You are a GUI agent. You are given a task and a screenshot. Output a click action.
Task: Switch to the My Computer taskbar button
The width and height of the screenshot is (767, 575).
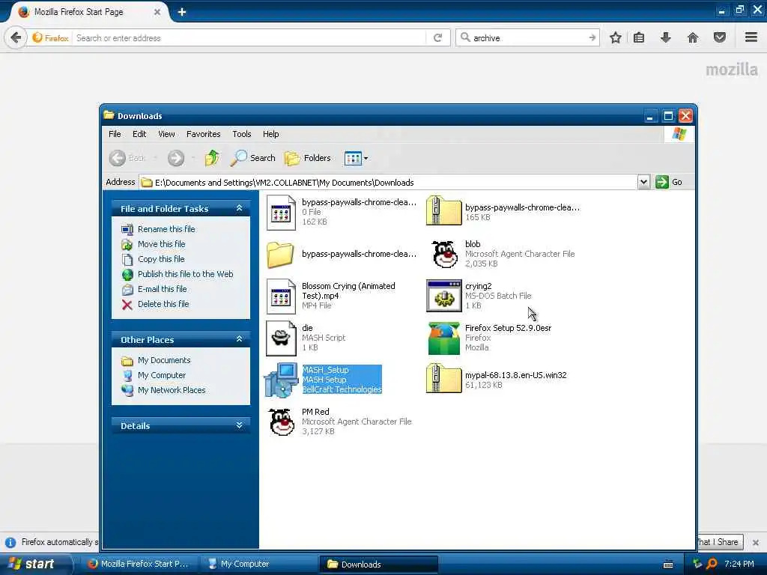(x=258, y=564)
